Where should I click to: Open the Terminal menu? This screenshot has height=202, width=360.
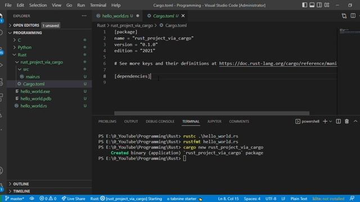98,5
